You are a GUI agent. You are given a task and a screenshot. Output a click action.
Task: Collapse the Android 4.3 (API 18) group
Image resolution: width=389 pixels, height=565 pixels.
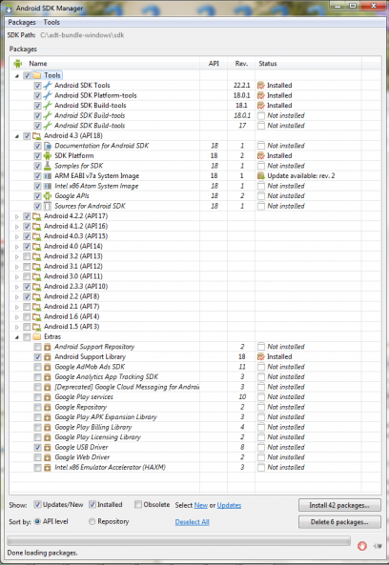(x=16, y=136)
